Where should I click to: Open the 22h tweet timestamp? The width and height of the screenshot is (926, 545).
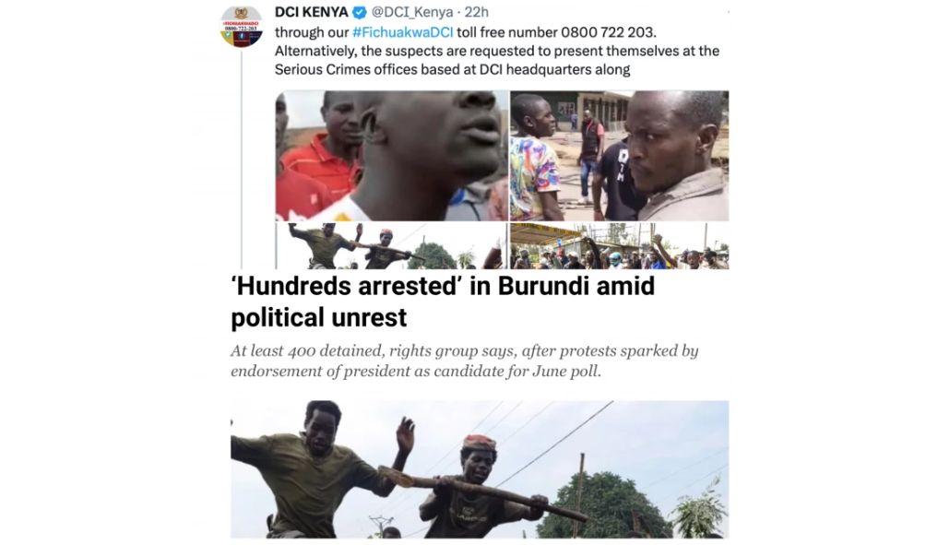coord(477,12)
